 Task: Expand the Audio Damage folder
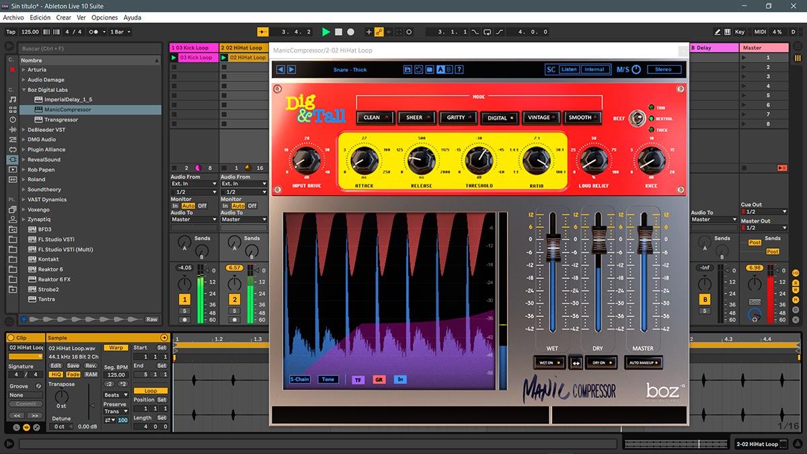click(24, 80)
